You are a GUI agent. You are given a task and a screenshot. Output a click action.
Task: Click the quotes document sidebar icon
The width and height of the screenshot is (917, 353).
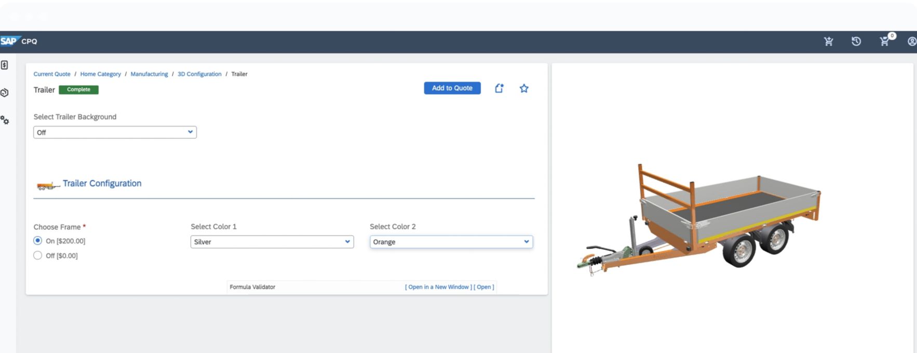coord(5,65)
